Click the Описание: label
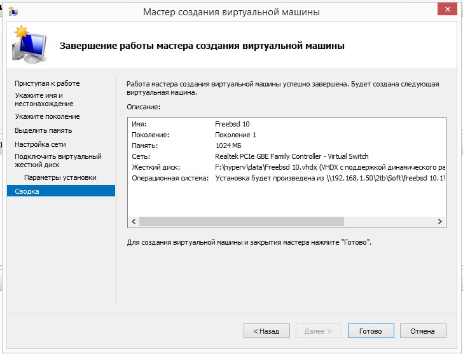463x354 pixels. tap(144, 107)
